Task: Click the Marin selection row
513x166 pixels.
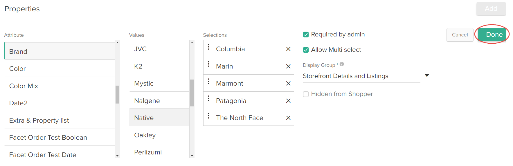Action: click(249, 66)
